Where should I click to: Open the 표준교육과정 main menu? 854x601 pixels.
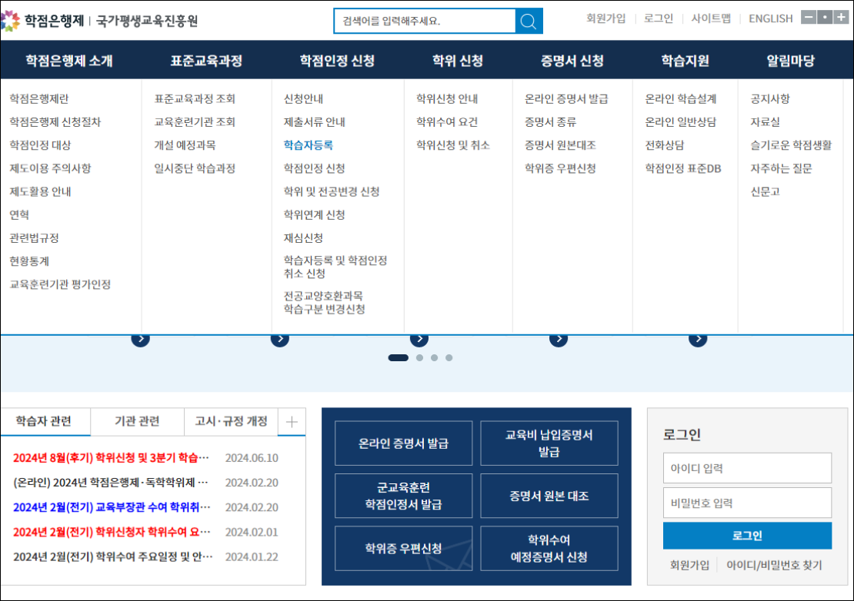(x=206, y=61)
